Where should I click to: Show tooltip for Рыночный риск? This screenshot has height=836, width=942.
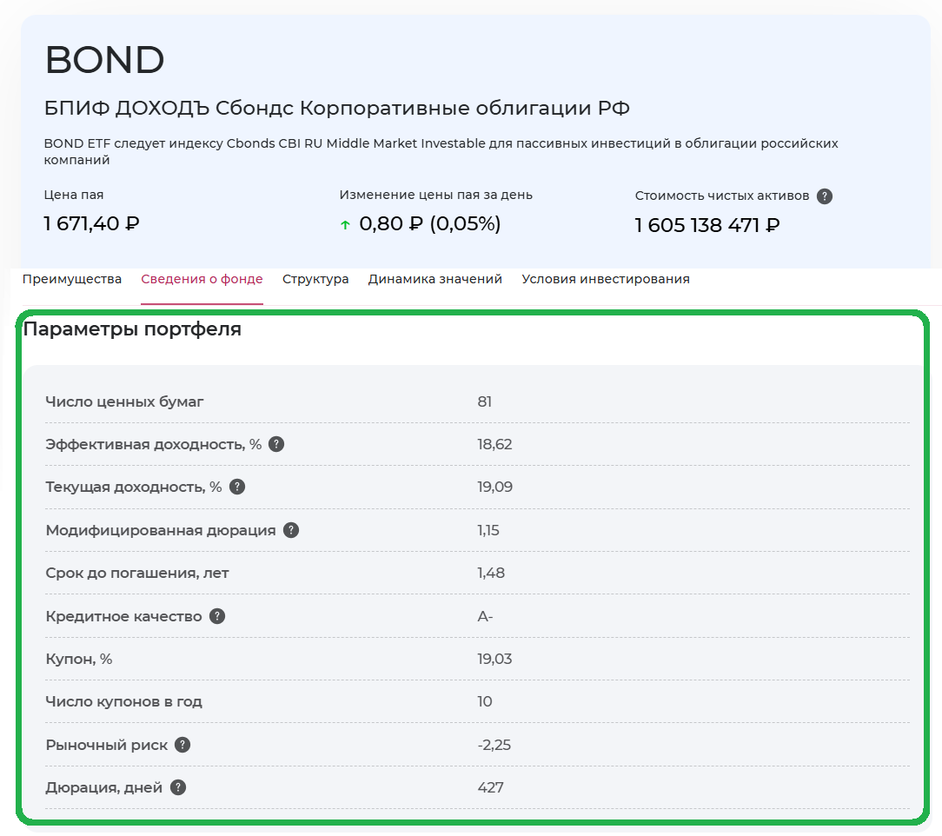point(182,745)
